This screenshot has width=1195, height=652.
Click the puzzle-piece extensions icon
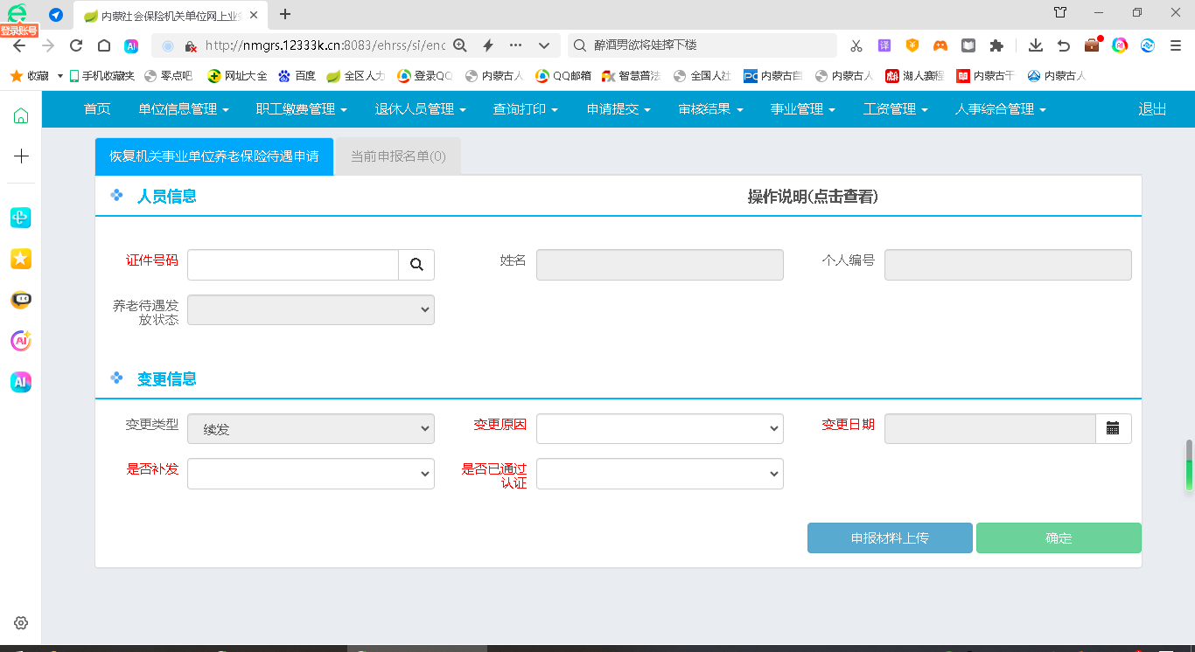click(996, 45)
